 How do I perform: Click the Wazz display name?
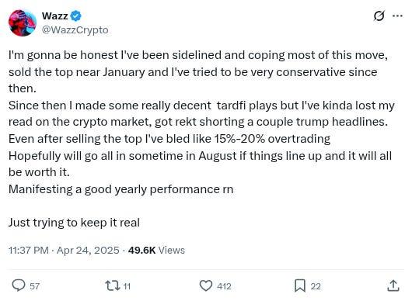pyautogui.click(x=55, y=16)
